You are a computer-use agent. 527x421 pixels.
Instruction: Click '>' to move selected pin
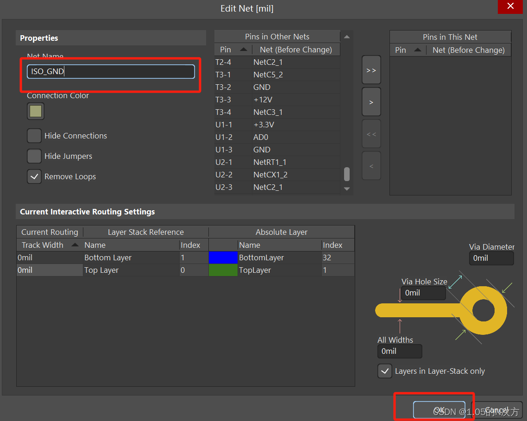(371, 101)
